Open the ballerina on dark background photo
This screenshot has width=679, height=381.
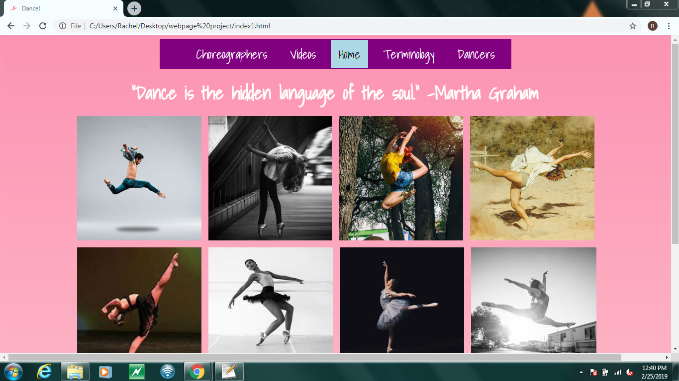pos(402,301)
